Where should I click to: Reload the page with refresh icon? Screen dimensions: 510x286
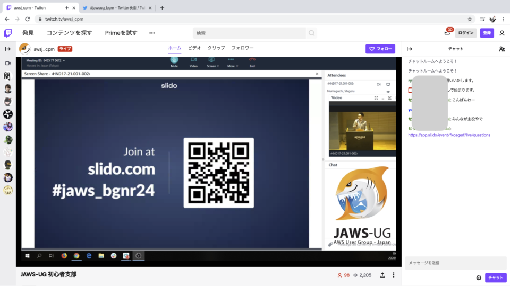(x=27, y=19)
